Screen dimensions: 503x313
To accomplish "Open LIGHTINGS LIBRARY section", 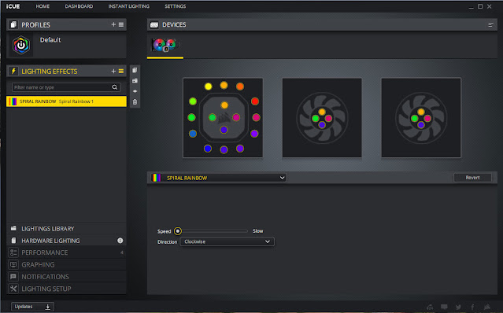I will pos(66,228).
